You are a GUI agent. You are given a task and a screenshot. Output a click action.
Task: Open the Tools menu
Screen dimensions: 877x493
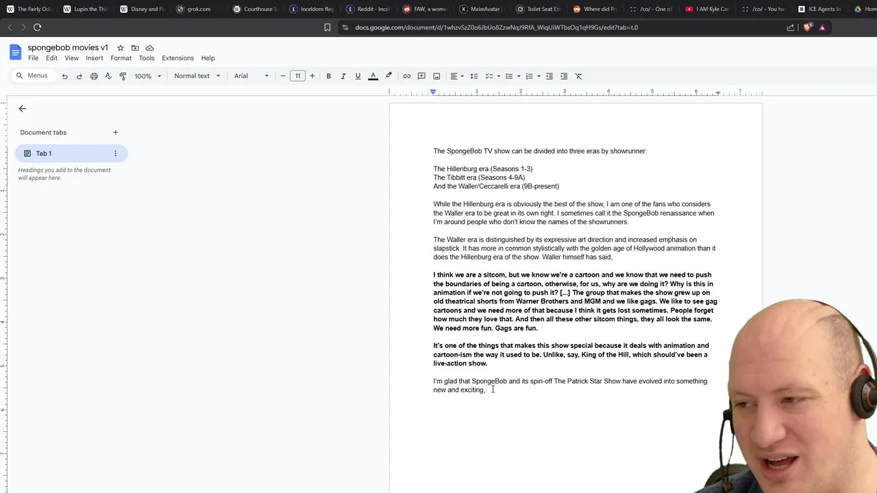[147, 58]
